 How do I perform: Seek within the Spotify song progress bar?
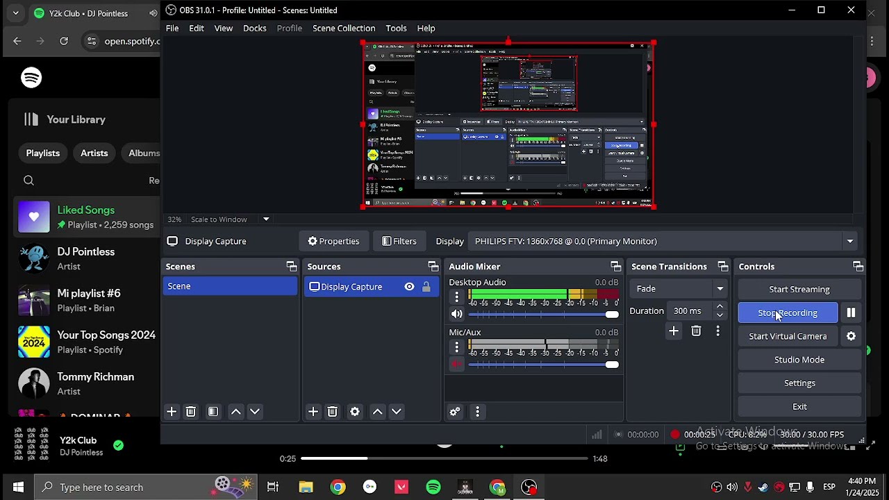(444, 458)
